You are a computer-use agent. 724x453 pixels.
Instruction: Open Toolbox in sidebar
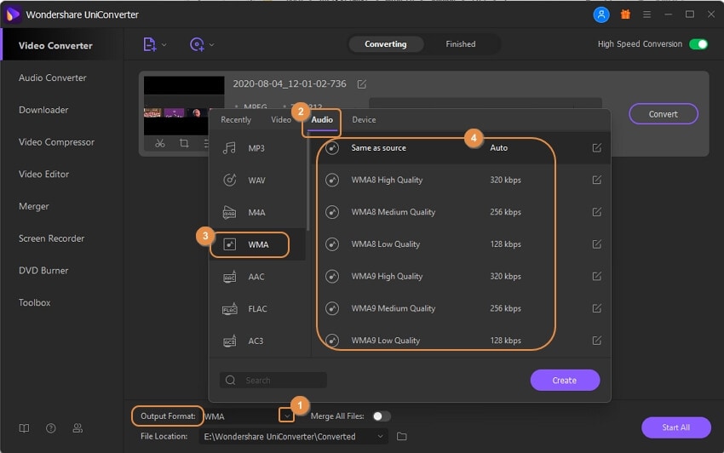(35, 302)
